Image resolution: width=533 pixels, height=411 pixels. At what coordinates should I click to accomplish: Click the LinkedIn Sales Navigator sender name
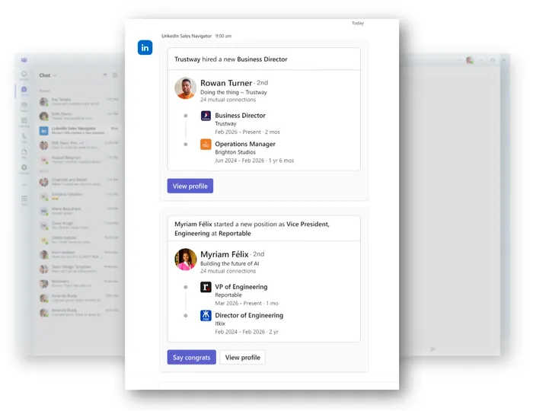187,36
